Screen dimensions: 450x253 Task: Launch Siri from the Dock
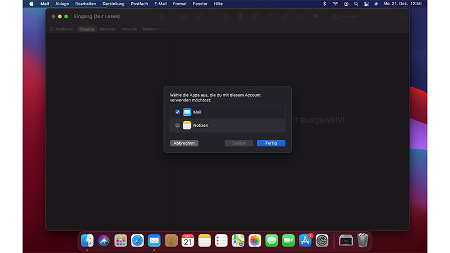104,240
